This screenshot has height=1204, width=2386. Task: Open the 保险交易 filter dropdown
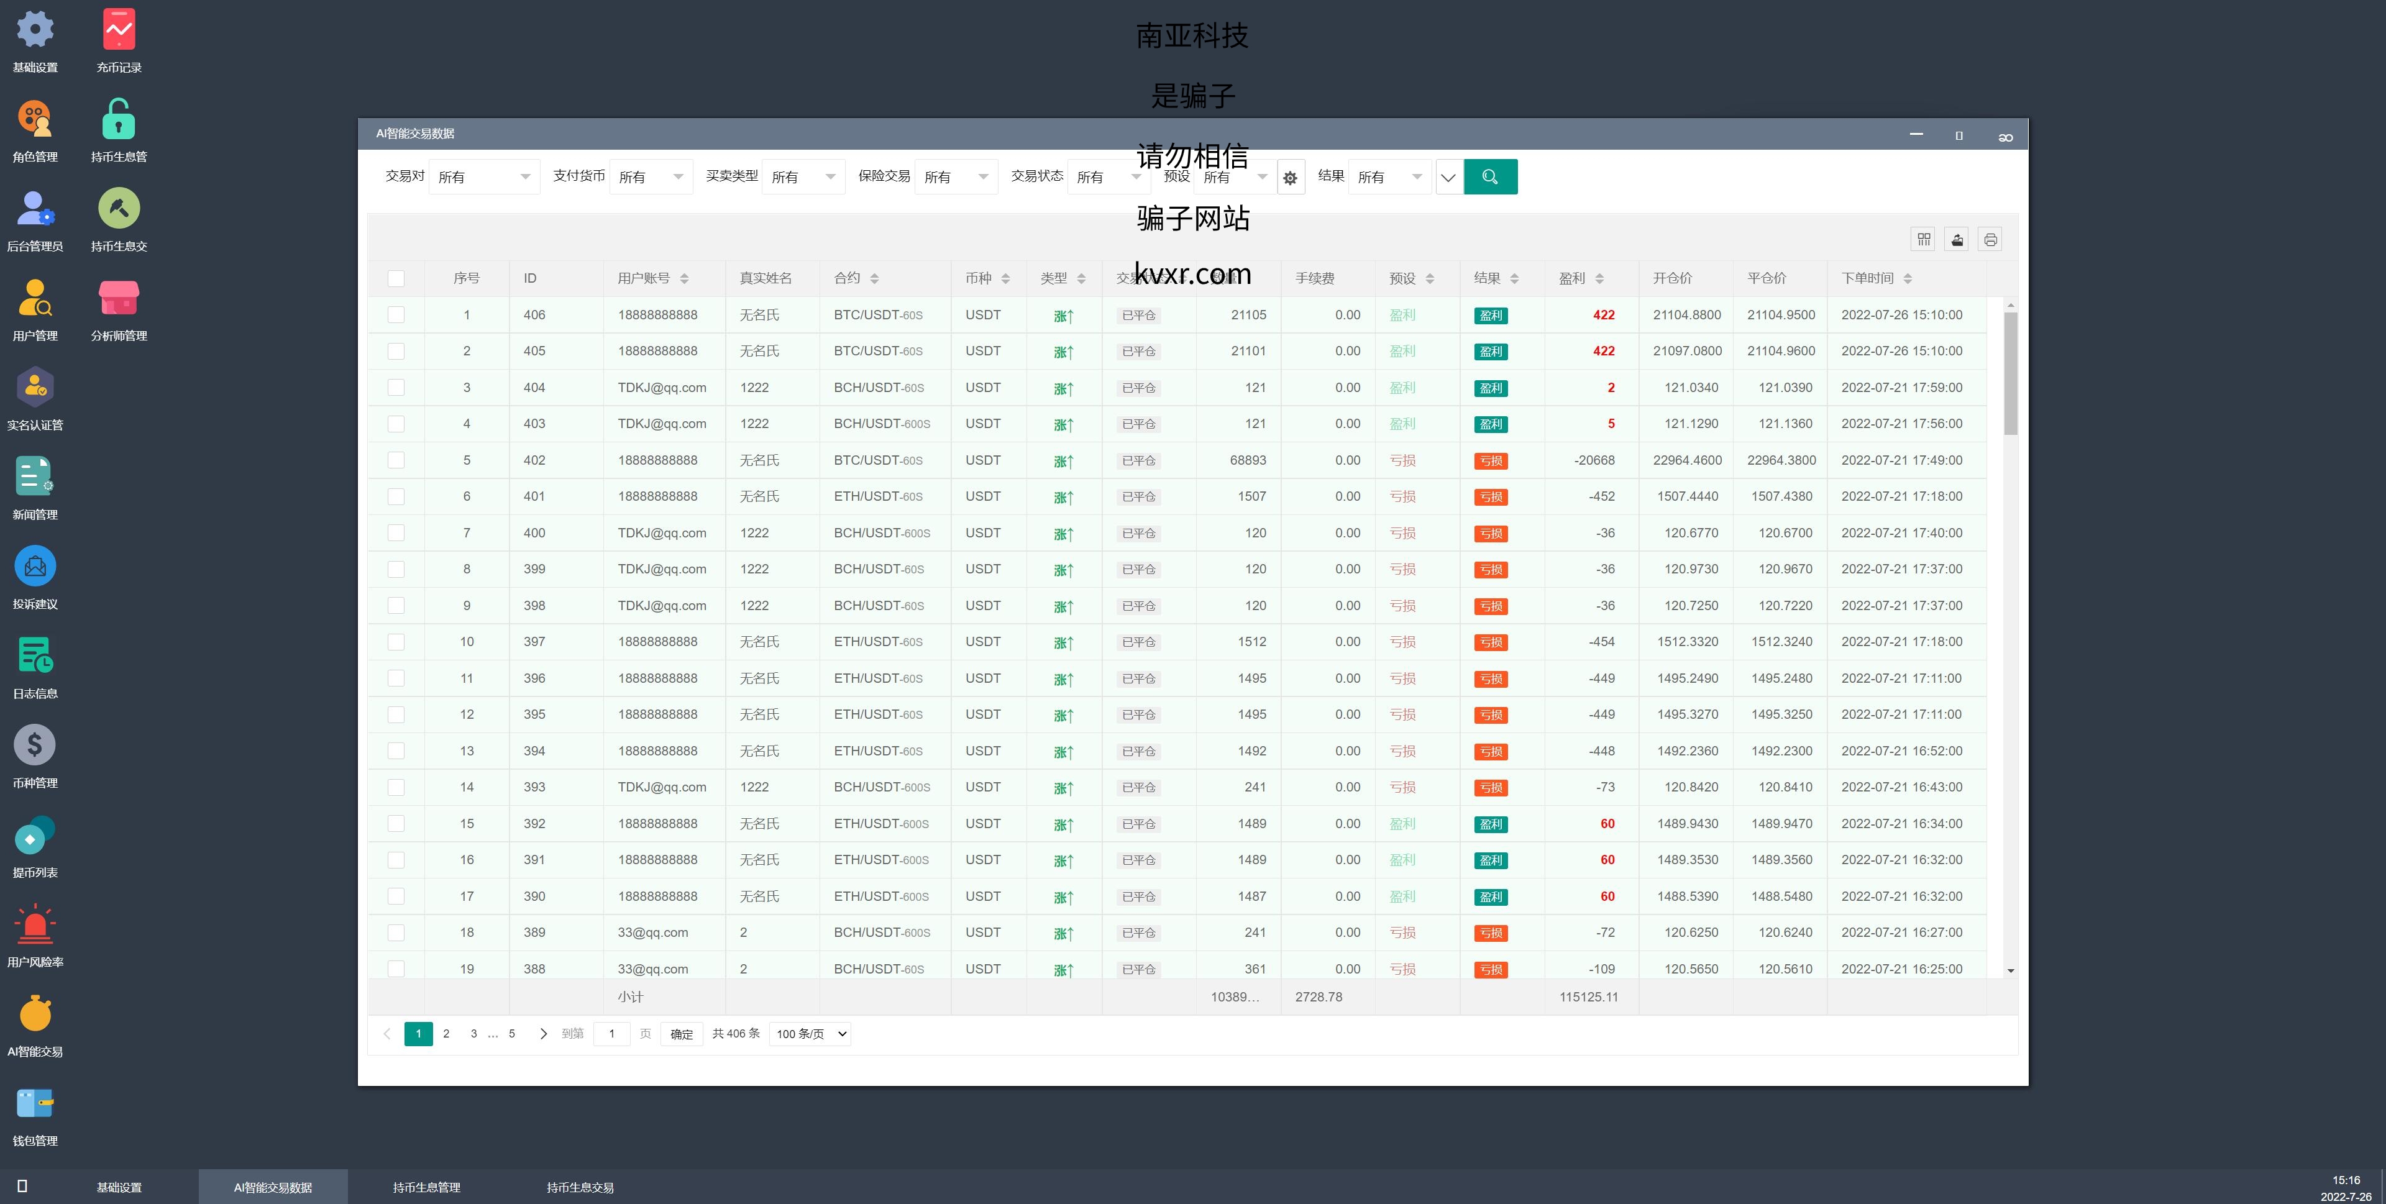(956, 176)
